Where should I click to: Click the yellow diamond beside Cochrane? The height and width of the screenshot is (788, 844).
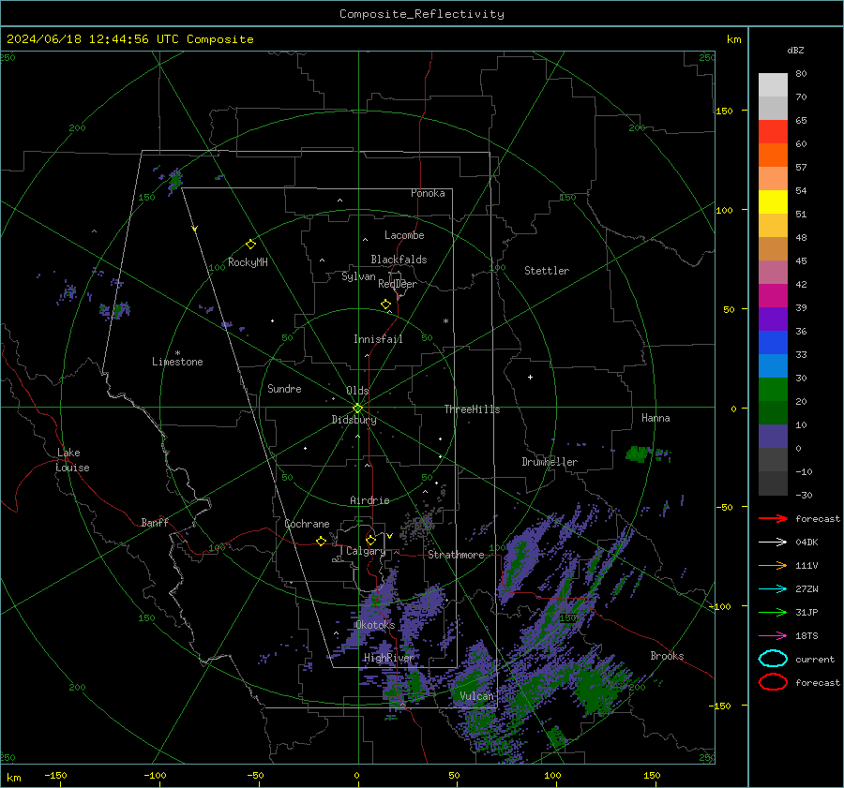click(x=321, y=542)
